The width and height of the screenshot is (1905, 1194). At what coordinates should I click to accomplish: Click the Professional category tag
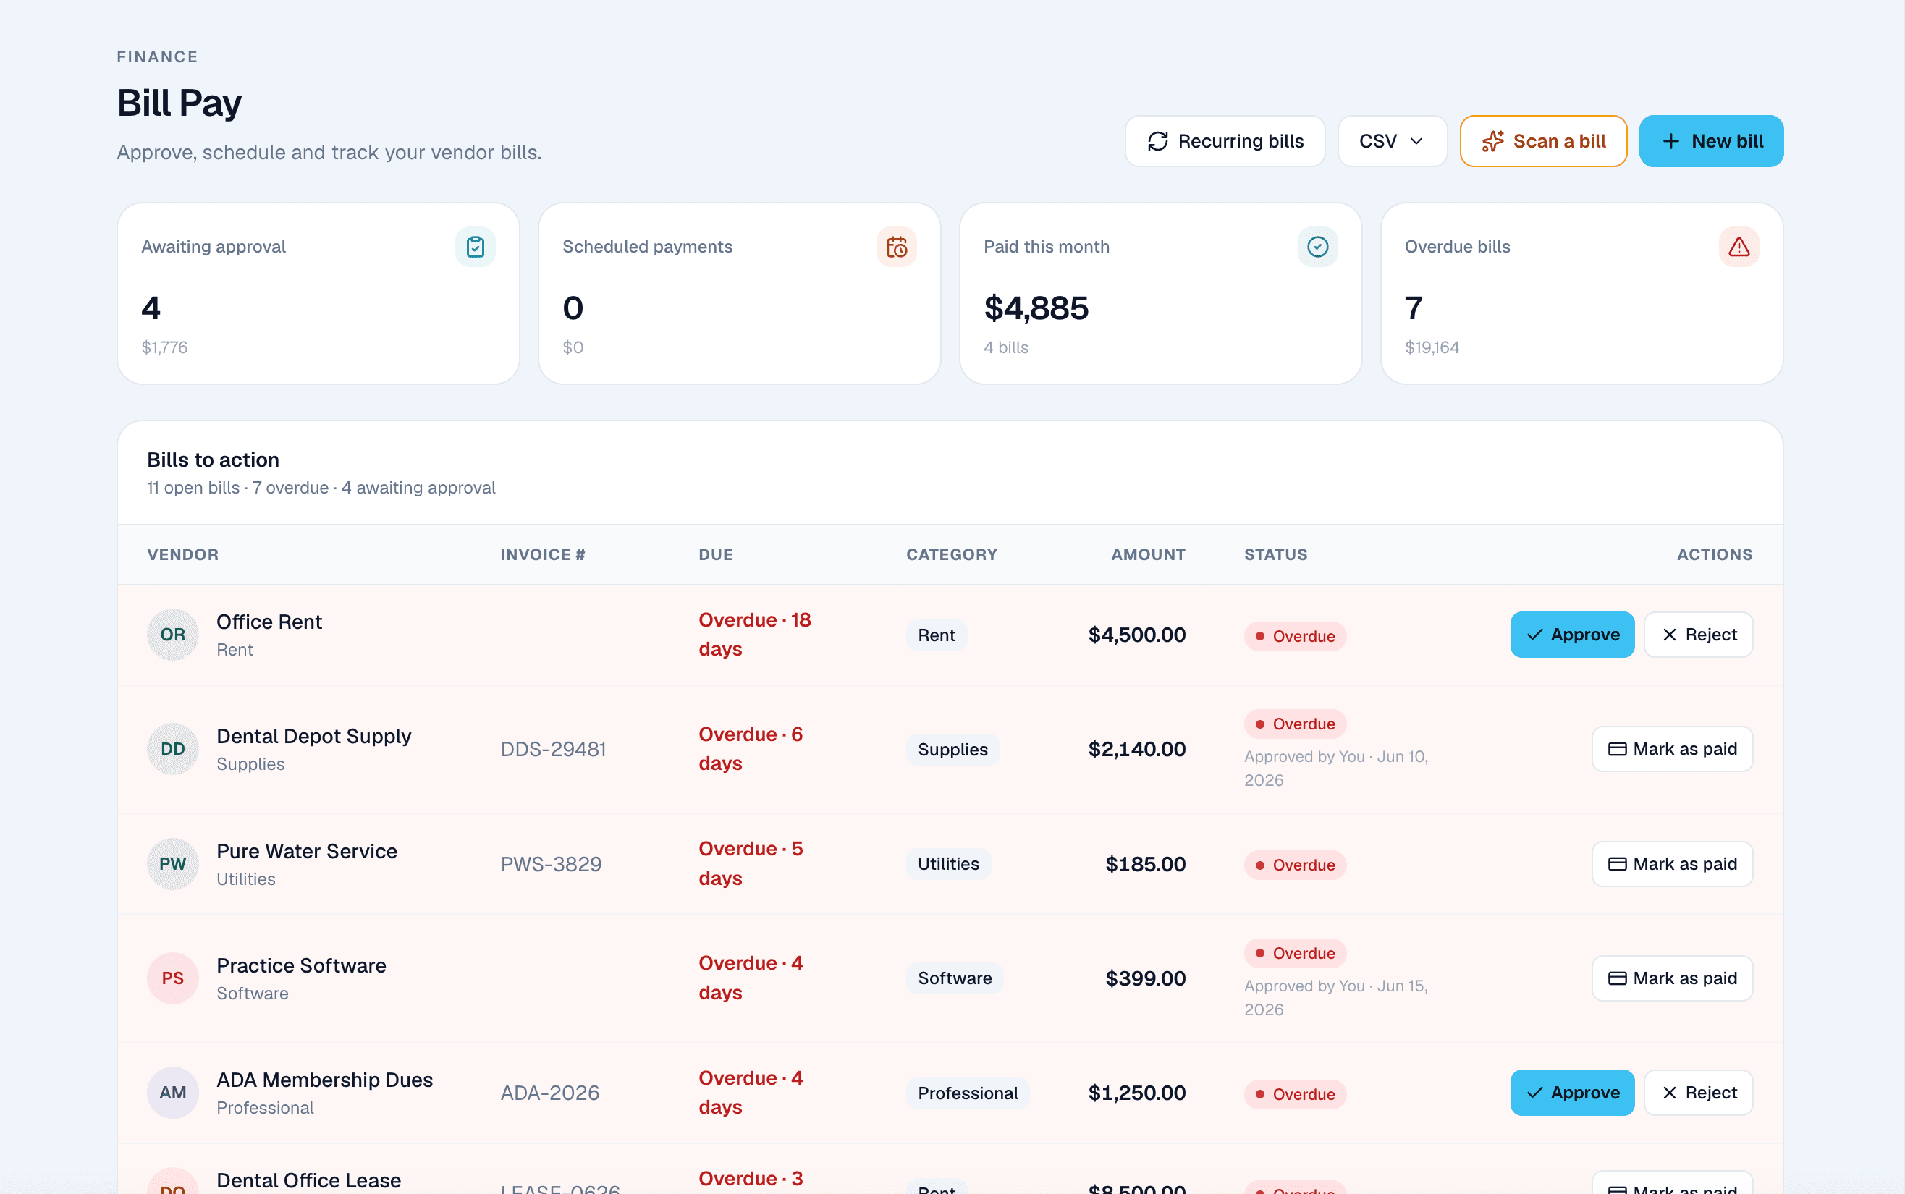tap(968, 1093)
